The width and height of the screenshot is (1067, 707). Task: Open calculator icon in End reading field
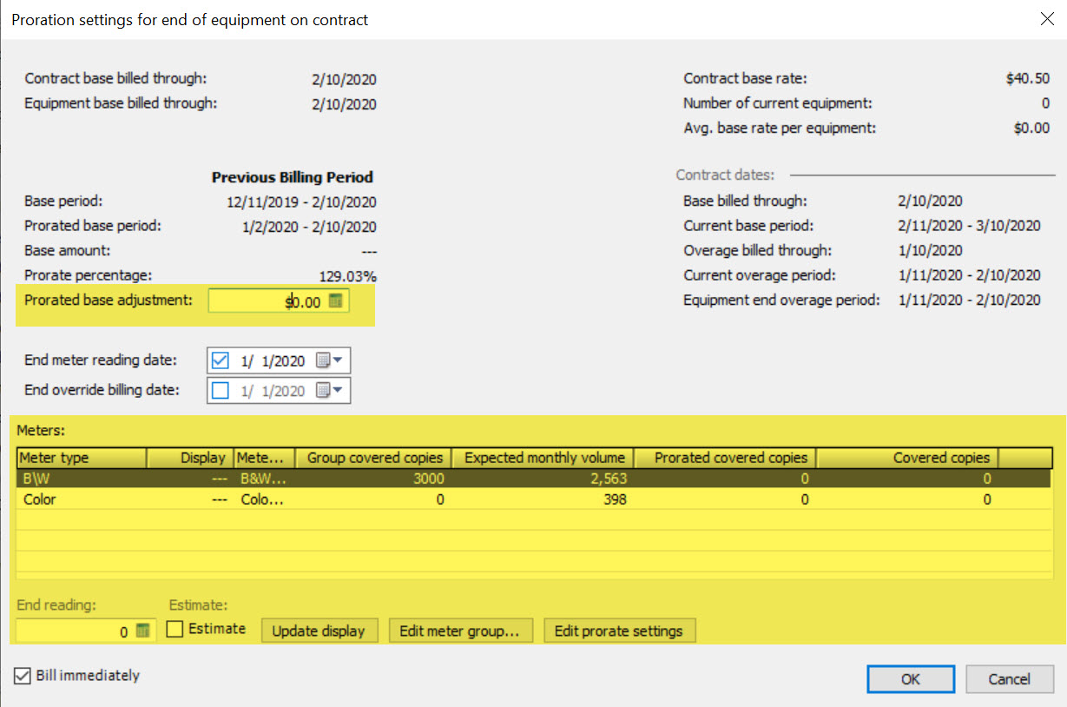(144, 631)
